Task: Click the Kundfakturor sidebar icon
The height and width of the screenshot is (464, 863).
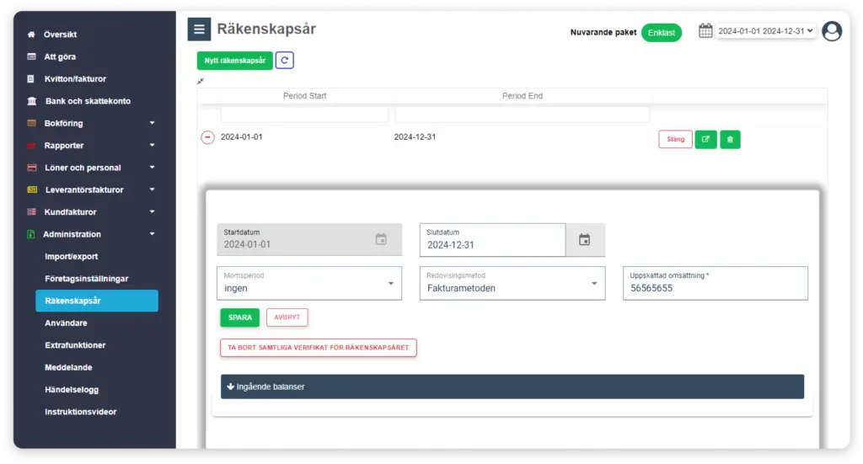Action: pos(31,211)
